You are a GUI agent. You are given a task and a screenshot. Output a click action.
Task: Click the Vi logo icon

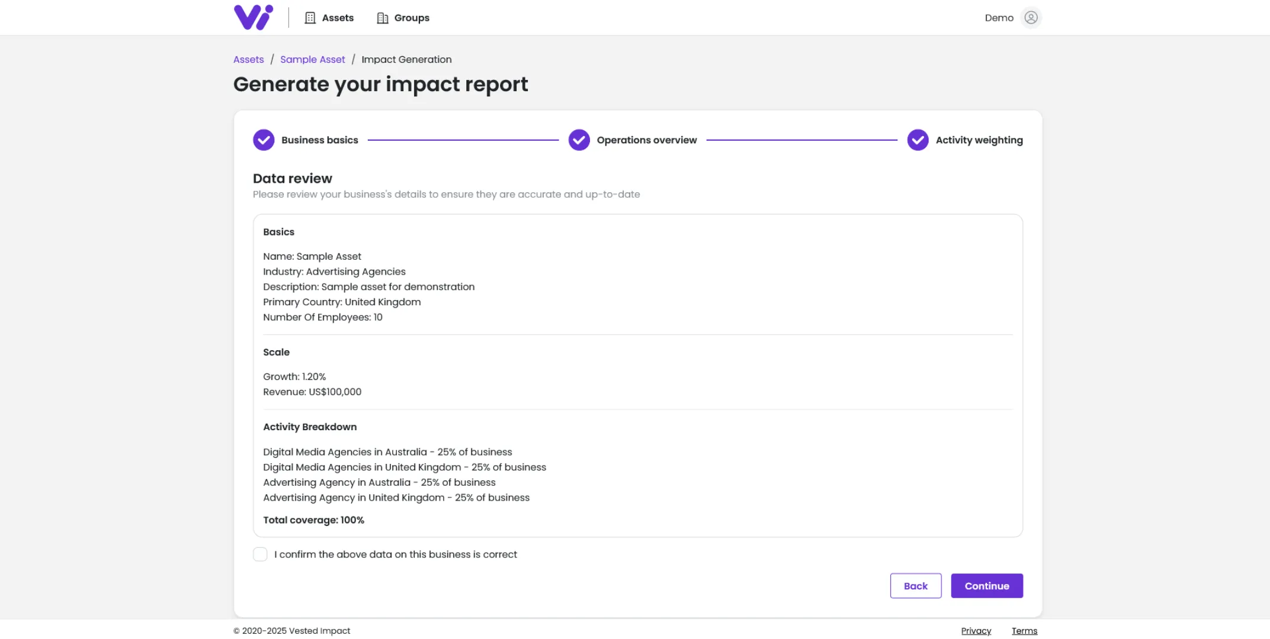click(254, 17)
